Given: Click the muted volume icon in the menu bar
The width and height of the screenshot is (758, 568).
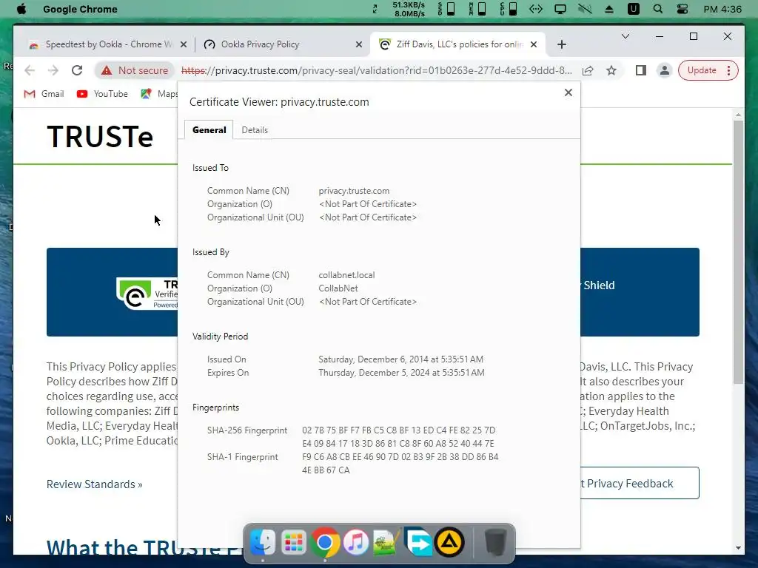Looking at the screenshot, I should (585, 9).
